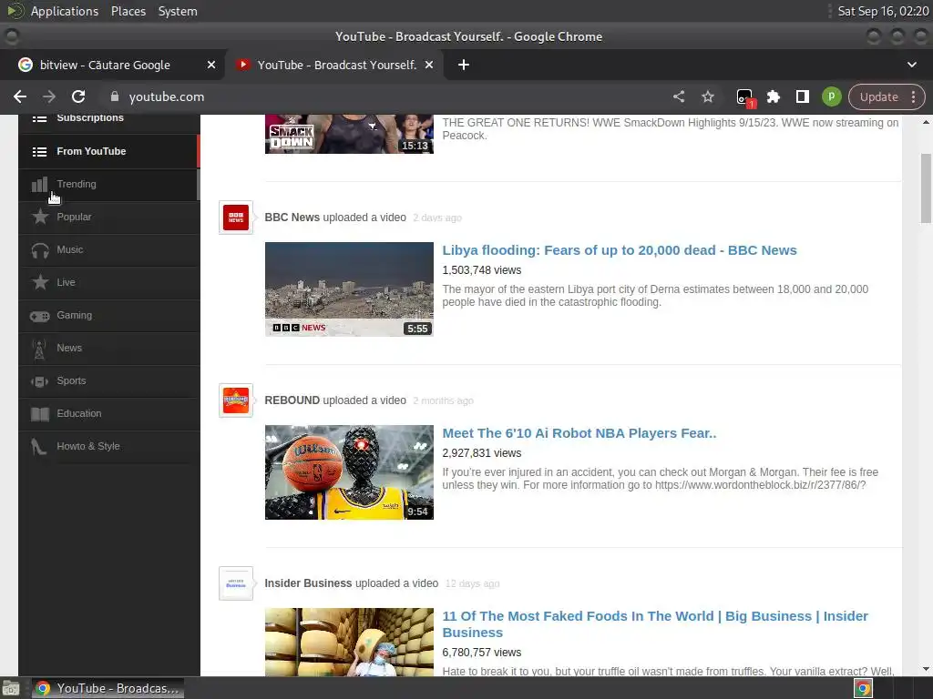Open the Libya flooding video thumbnail
The height and width of the screenshot is (699, 933).
pyautogui.click(x=349, y=289)
